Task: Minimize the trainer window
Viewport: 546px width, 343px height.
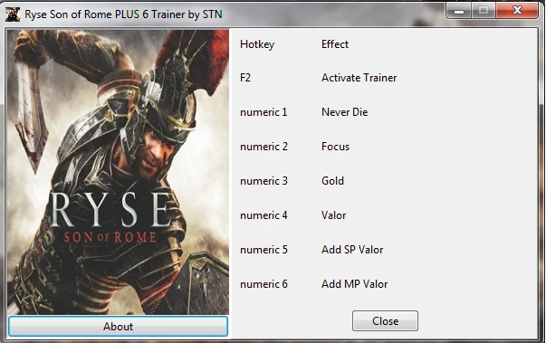Action: coord(459,11)
